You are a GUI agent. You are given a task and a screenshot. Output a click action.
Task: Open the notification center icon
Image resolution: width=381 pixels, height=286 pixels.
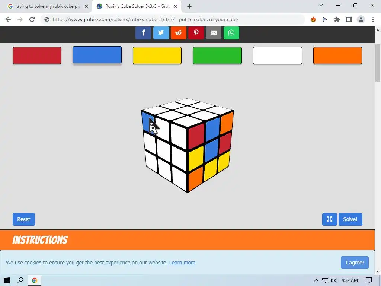tap(369, 280)
